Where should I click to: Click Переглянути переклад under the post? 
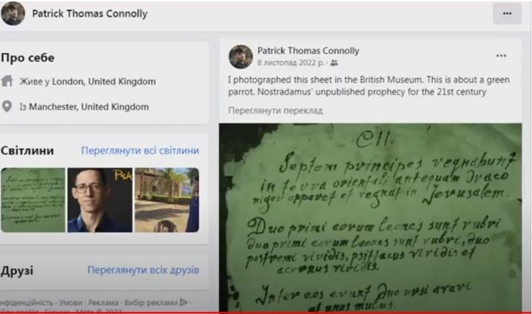[275, 111]
